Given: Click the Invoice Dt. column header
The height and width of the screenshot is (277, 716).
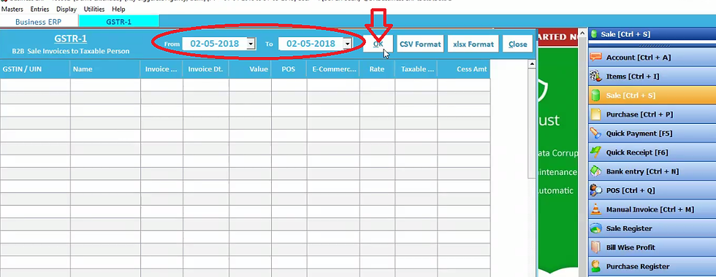Looking at the screenshot, I should click(206, 69).
